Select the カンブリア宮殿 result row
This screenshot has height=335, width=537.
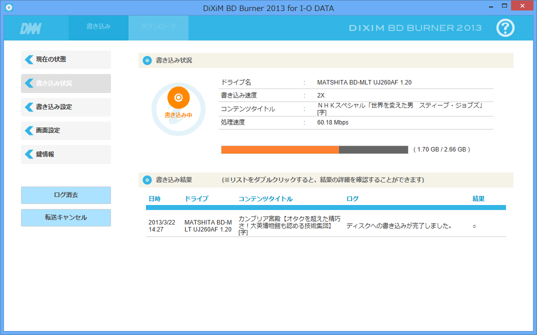(325, 225)
